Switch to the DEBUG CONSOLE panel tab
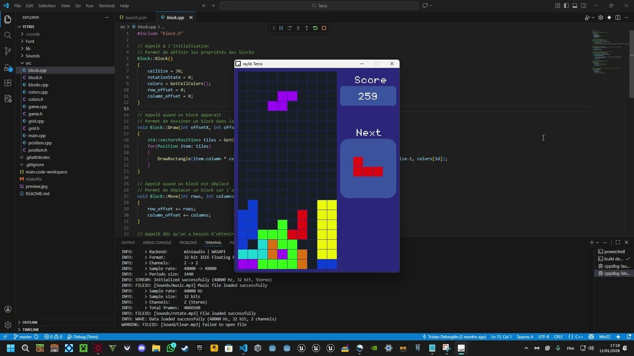 coord(157,242)
